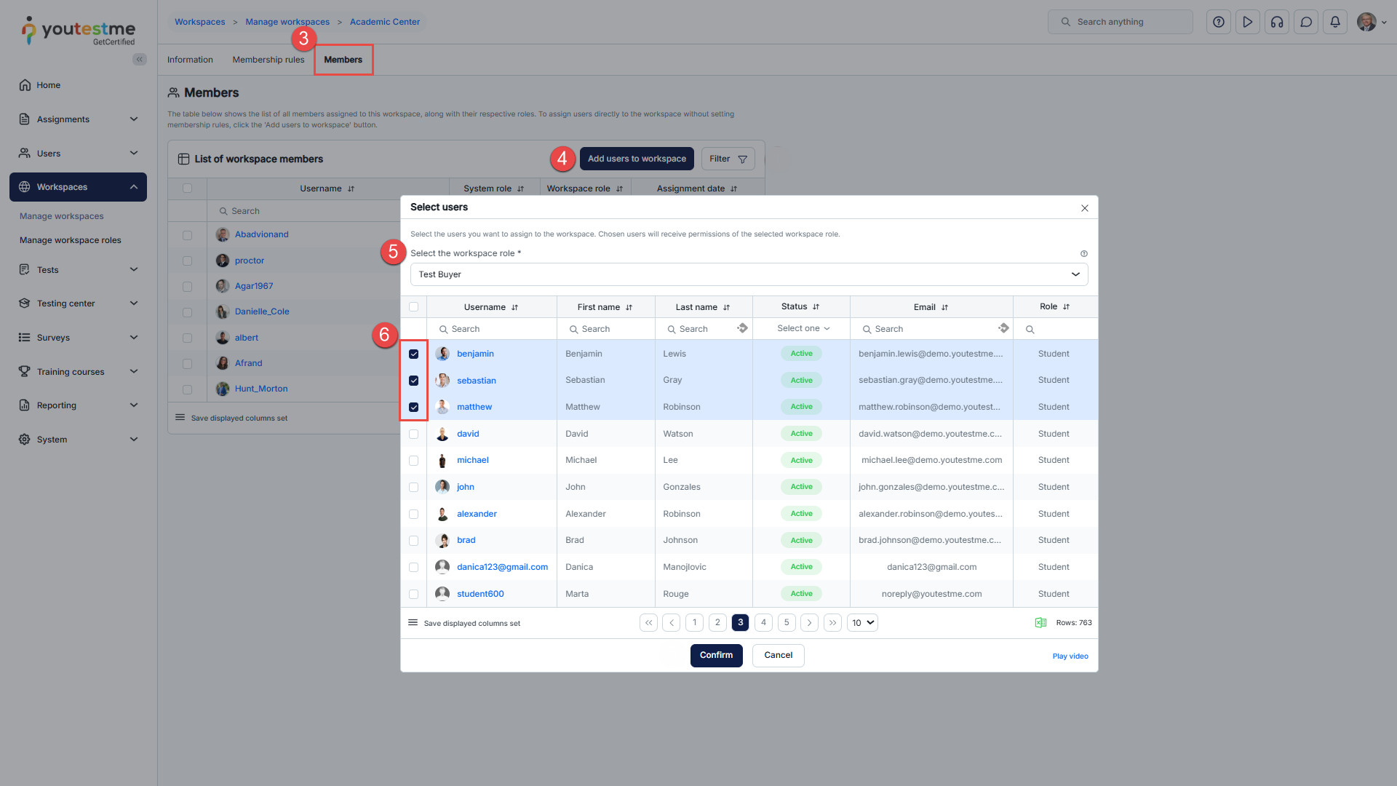Uncheck the benjamin user checkbox
This screenshot has width=1397, height=786.
point(414,354)
